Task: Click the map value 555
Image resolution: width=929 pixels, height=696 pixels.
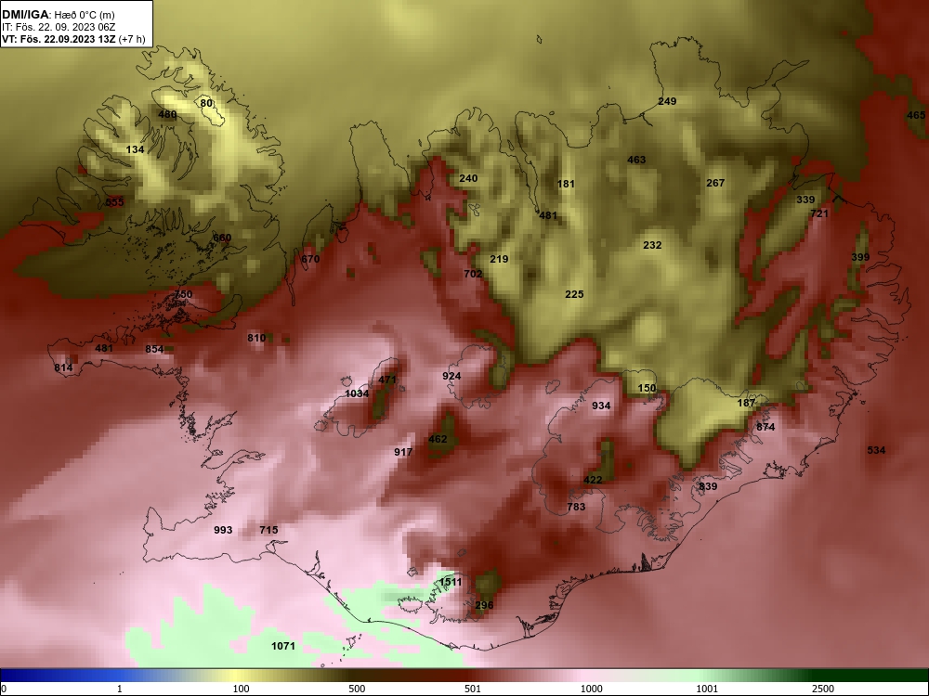Action: (114, 202)
